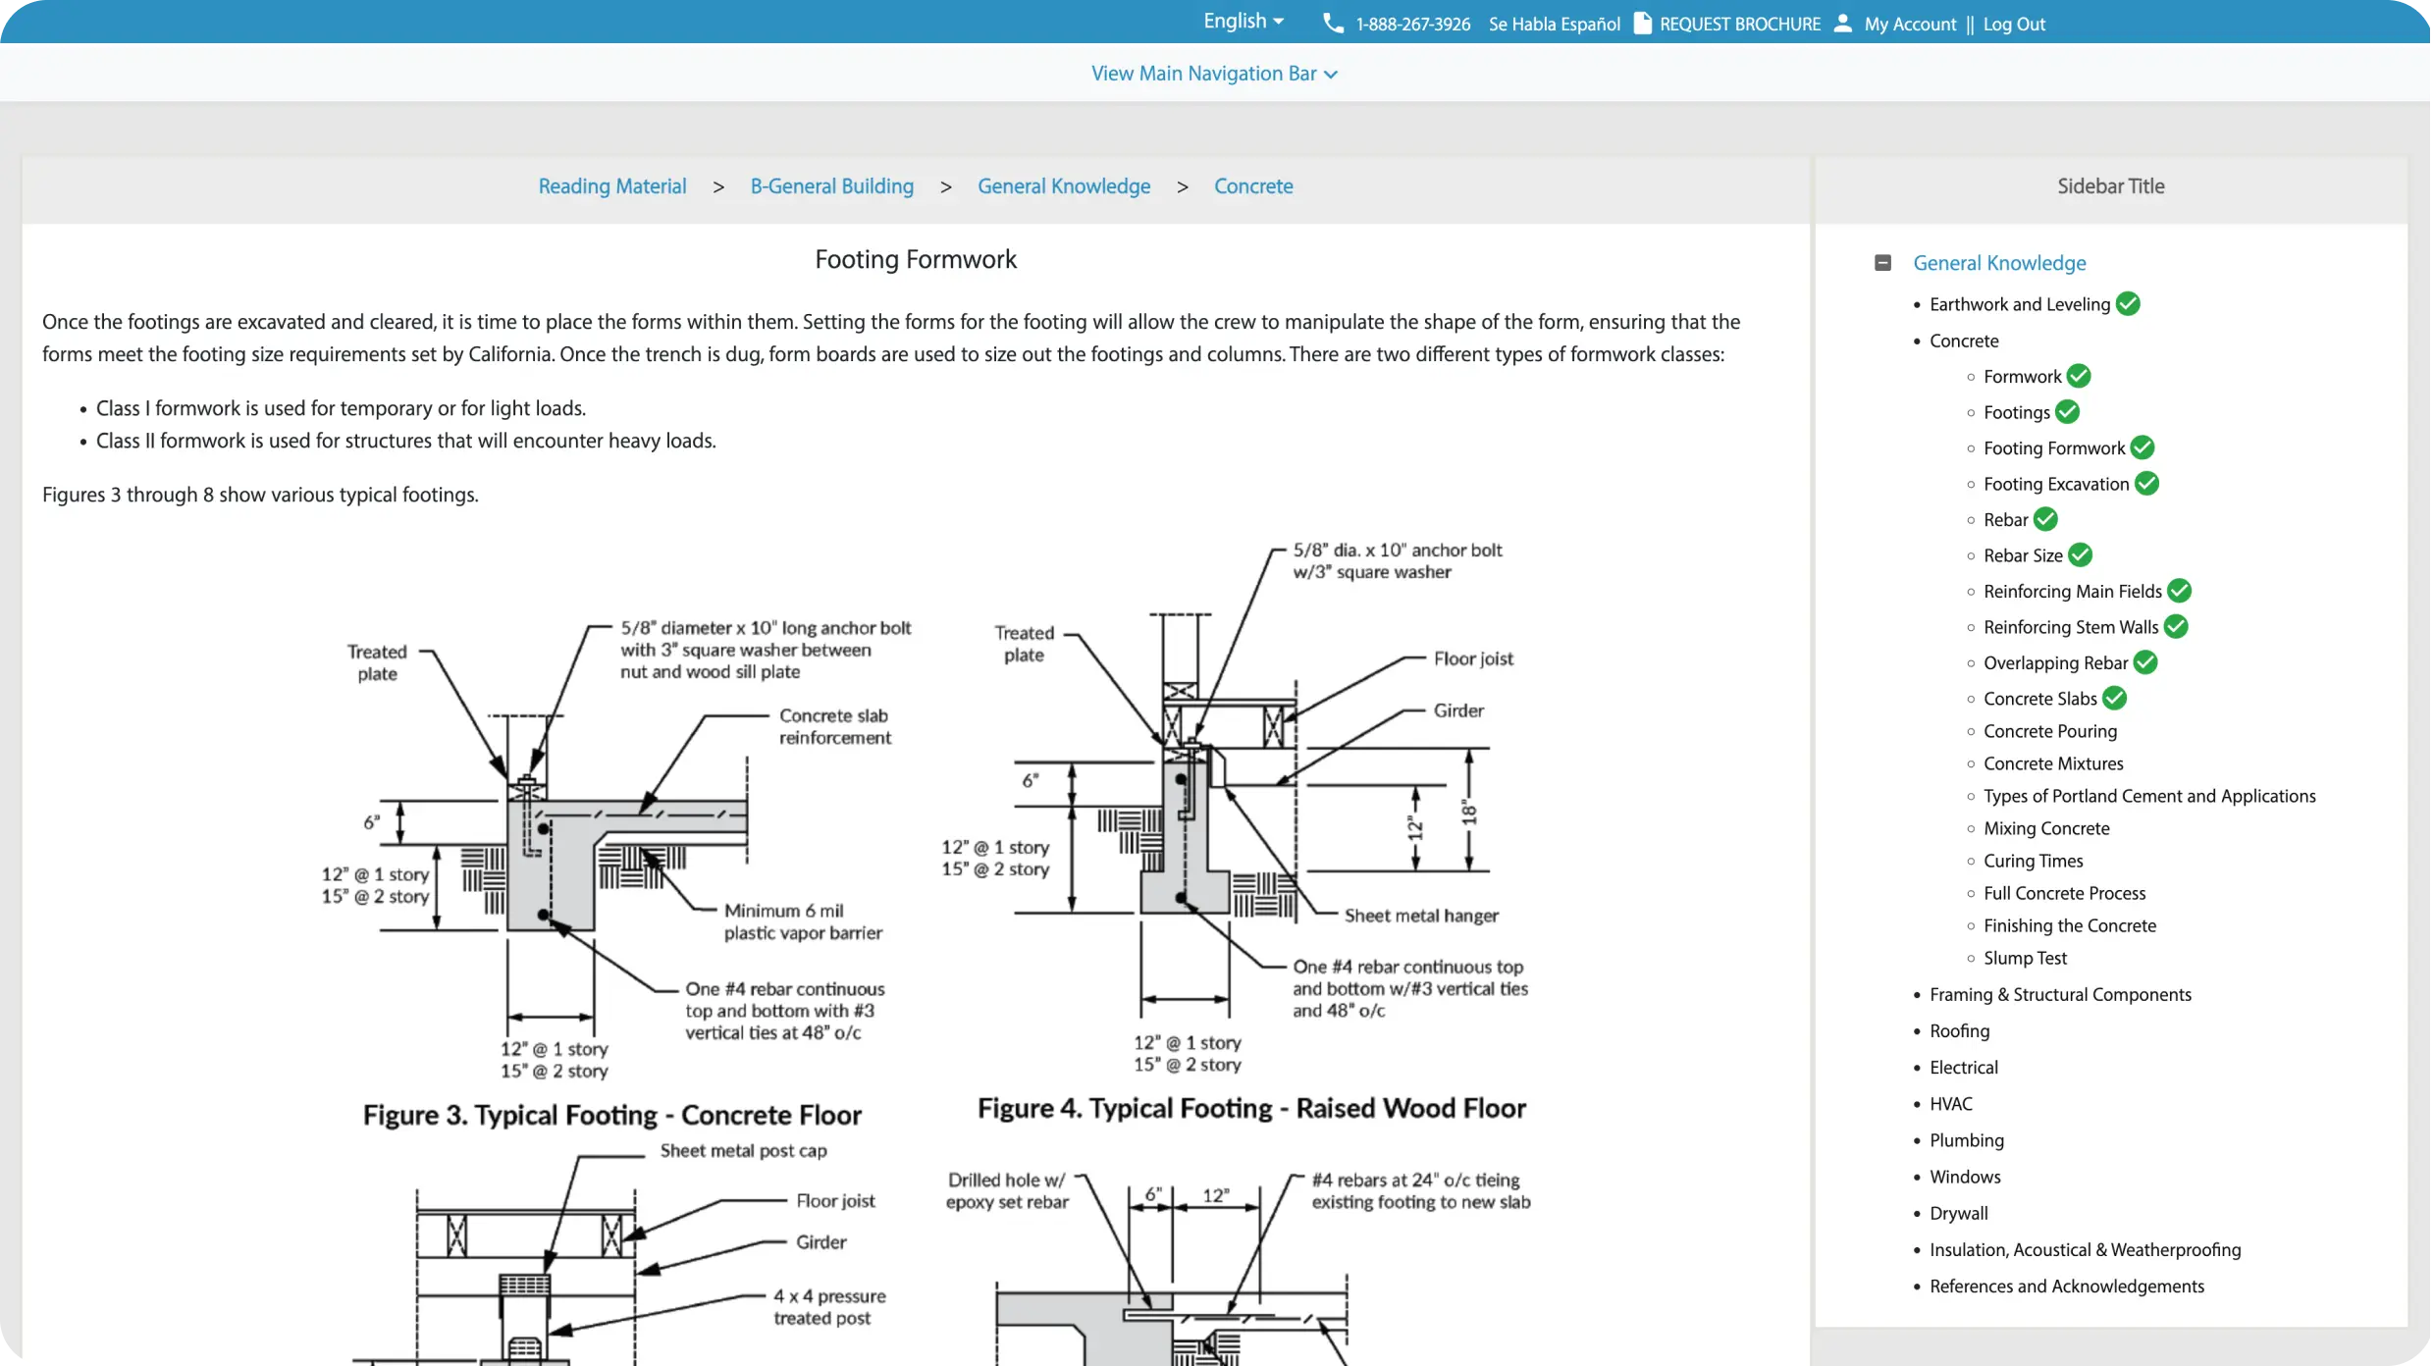
Task: Click the checkmark next to Rebar
Action: click(x=2045, y=519)
